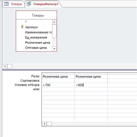
Task: Click left arrow of upper pane scrollbar
Action: point(5,66)
